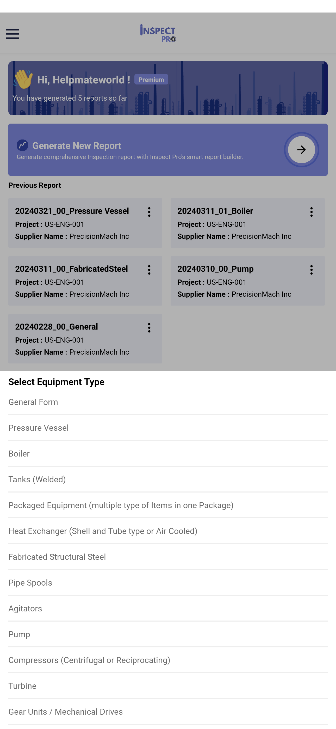Image resolution: width=336 pixels, height=729 pixels.
Task: Open the hamburger navigation menu
Action: click(x=13, y=34)
